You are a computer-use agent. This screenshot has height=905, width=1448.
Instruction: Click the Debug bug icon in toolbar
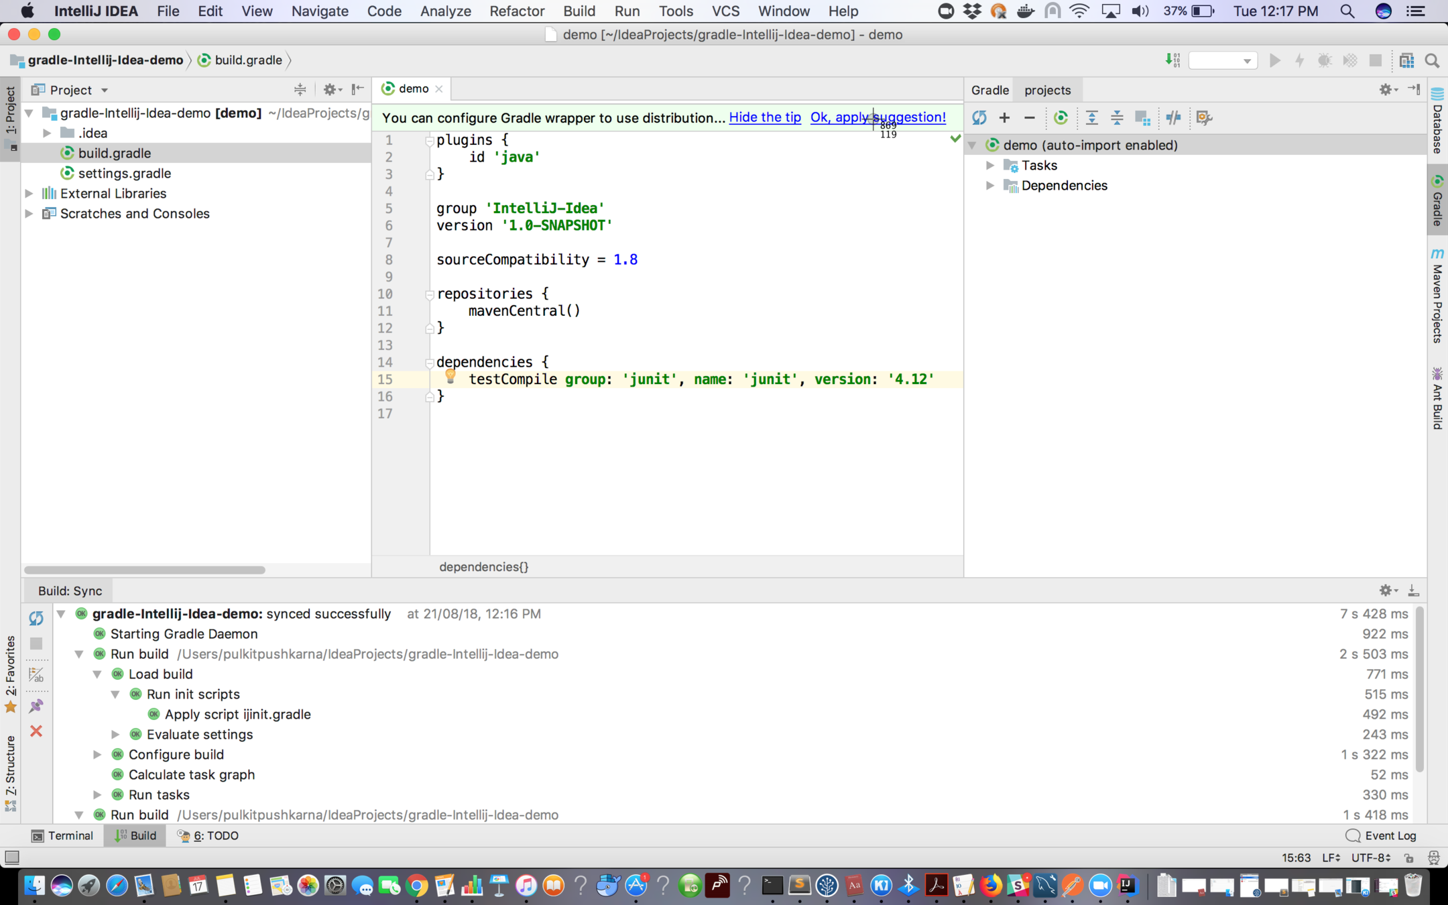(x=1325, y=60)
